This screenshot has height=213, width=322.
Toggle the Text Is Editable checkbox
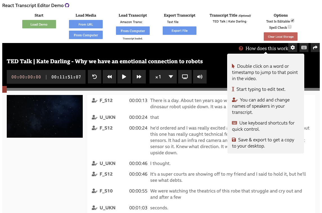292,21
